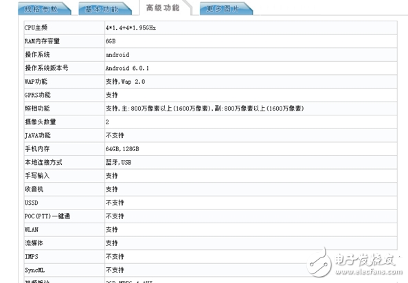Click the 手机内存 label
Viewport: 408px width, 283px height.
(37, 149)
